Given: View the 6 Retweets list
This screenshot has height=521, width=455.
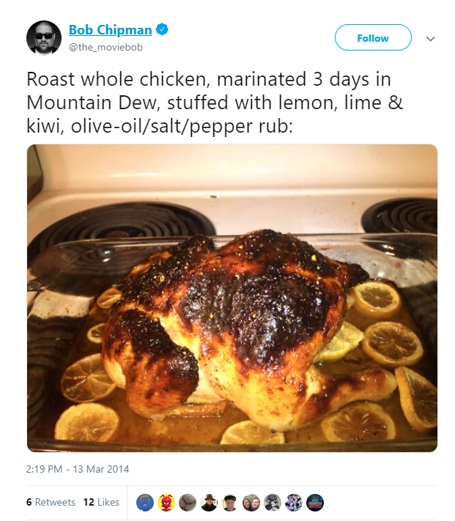Looking at the screenshot, I should 51,502.
